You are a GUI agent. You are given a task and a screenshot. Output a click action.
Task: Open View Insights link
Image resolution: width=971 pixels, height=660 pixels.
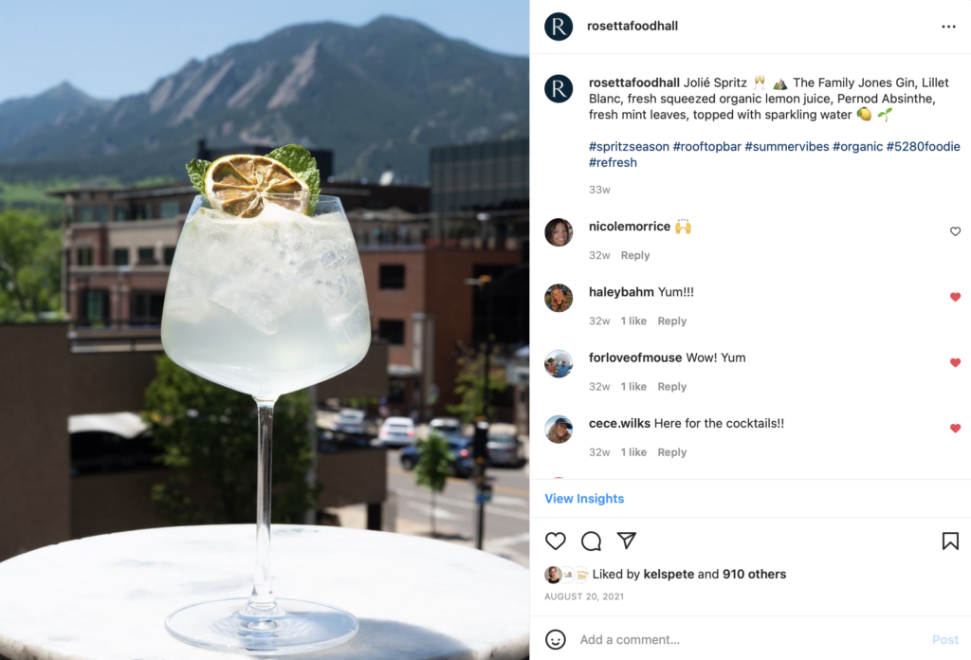[x=584, y=499]
